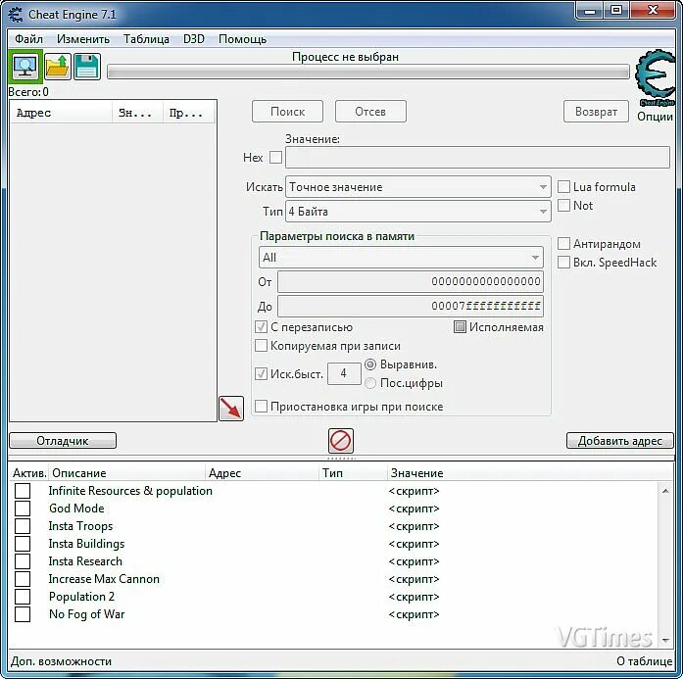Image resolution: width=683 pixels, height=679 pixels.
Task: Click the До stop address field
Action: tap(411, 306)
